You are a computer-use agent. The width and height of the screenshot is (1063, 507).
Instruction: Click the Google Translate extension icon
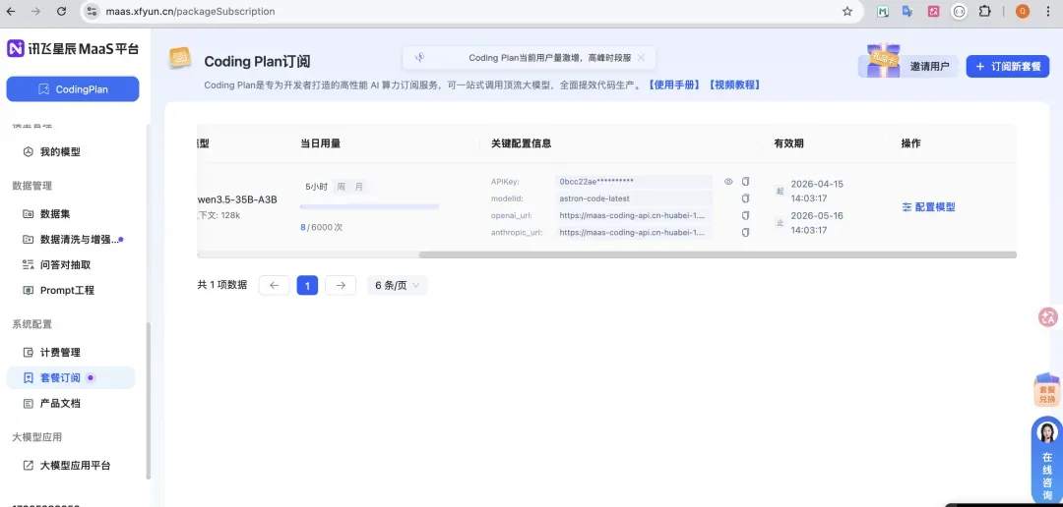point(907,12)
